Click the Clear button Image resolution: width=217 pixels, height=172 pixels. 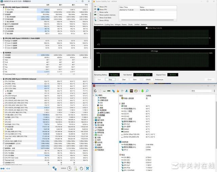[124, 79]
